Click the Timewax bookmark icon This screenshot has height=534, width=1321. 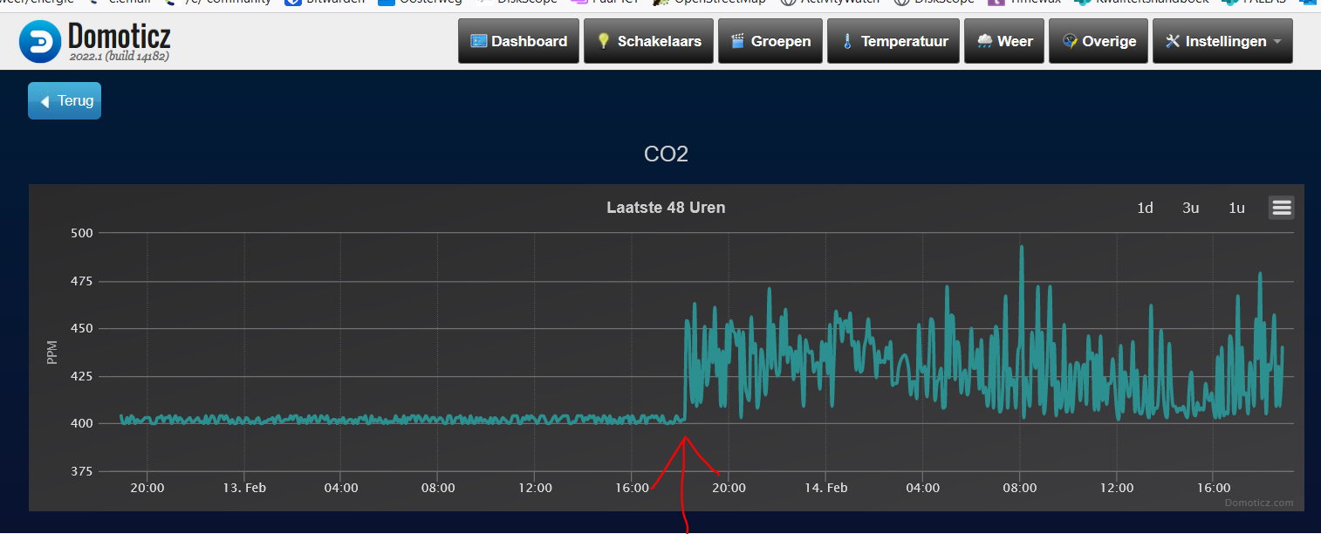coord(995,2)
